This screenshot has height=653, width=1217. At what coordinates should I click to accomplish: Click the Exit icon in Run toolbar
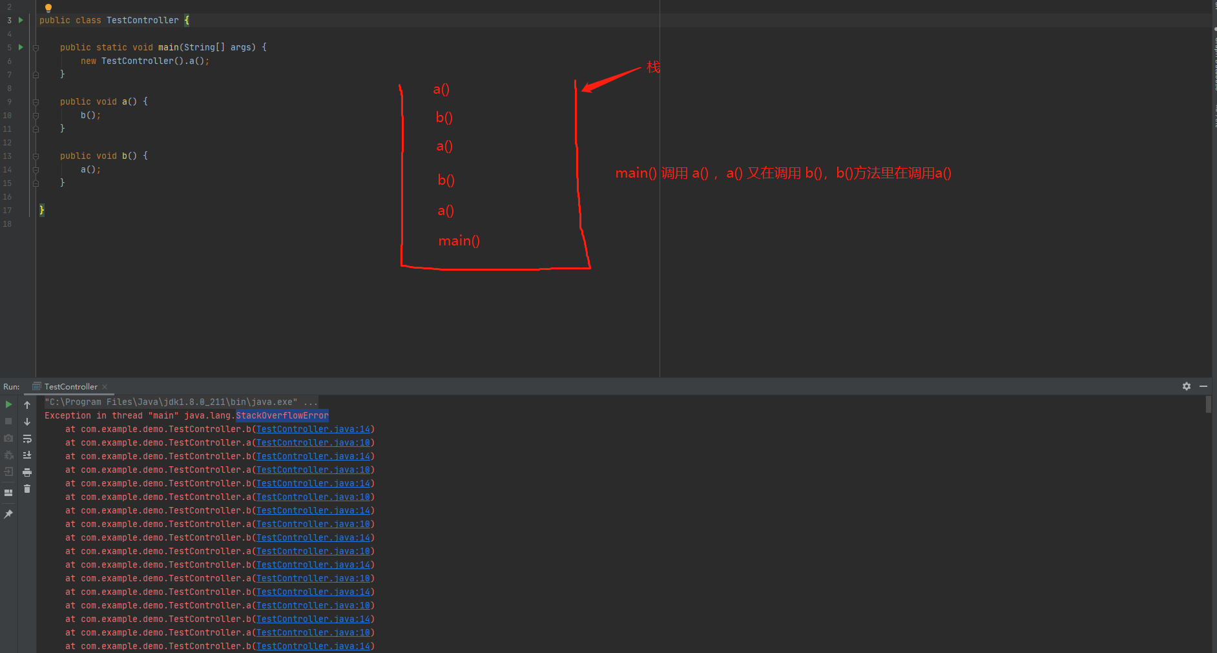[8, 472]
